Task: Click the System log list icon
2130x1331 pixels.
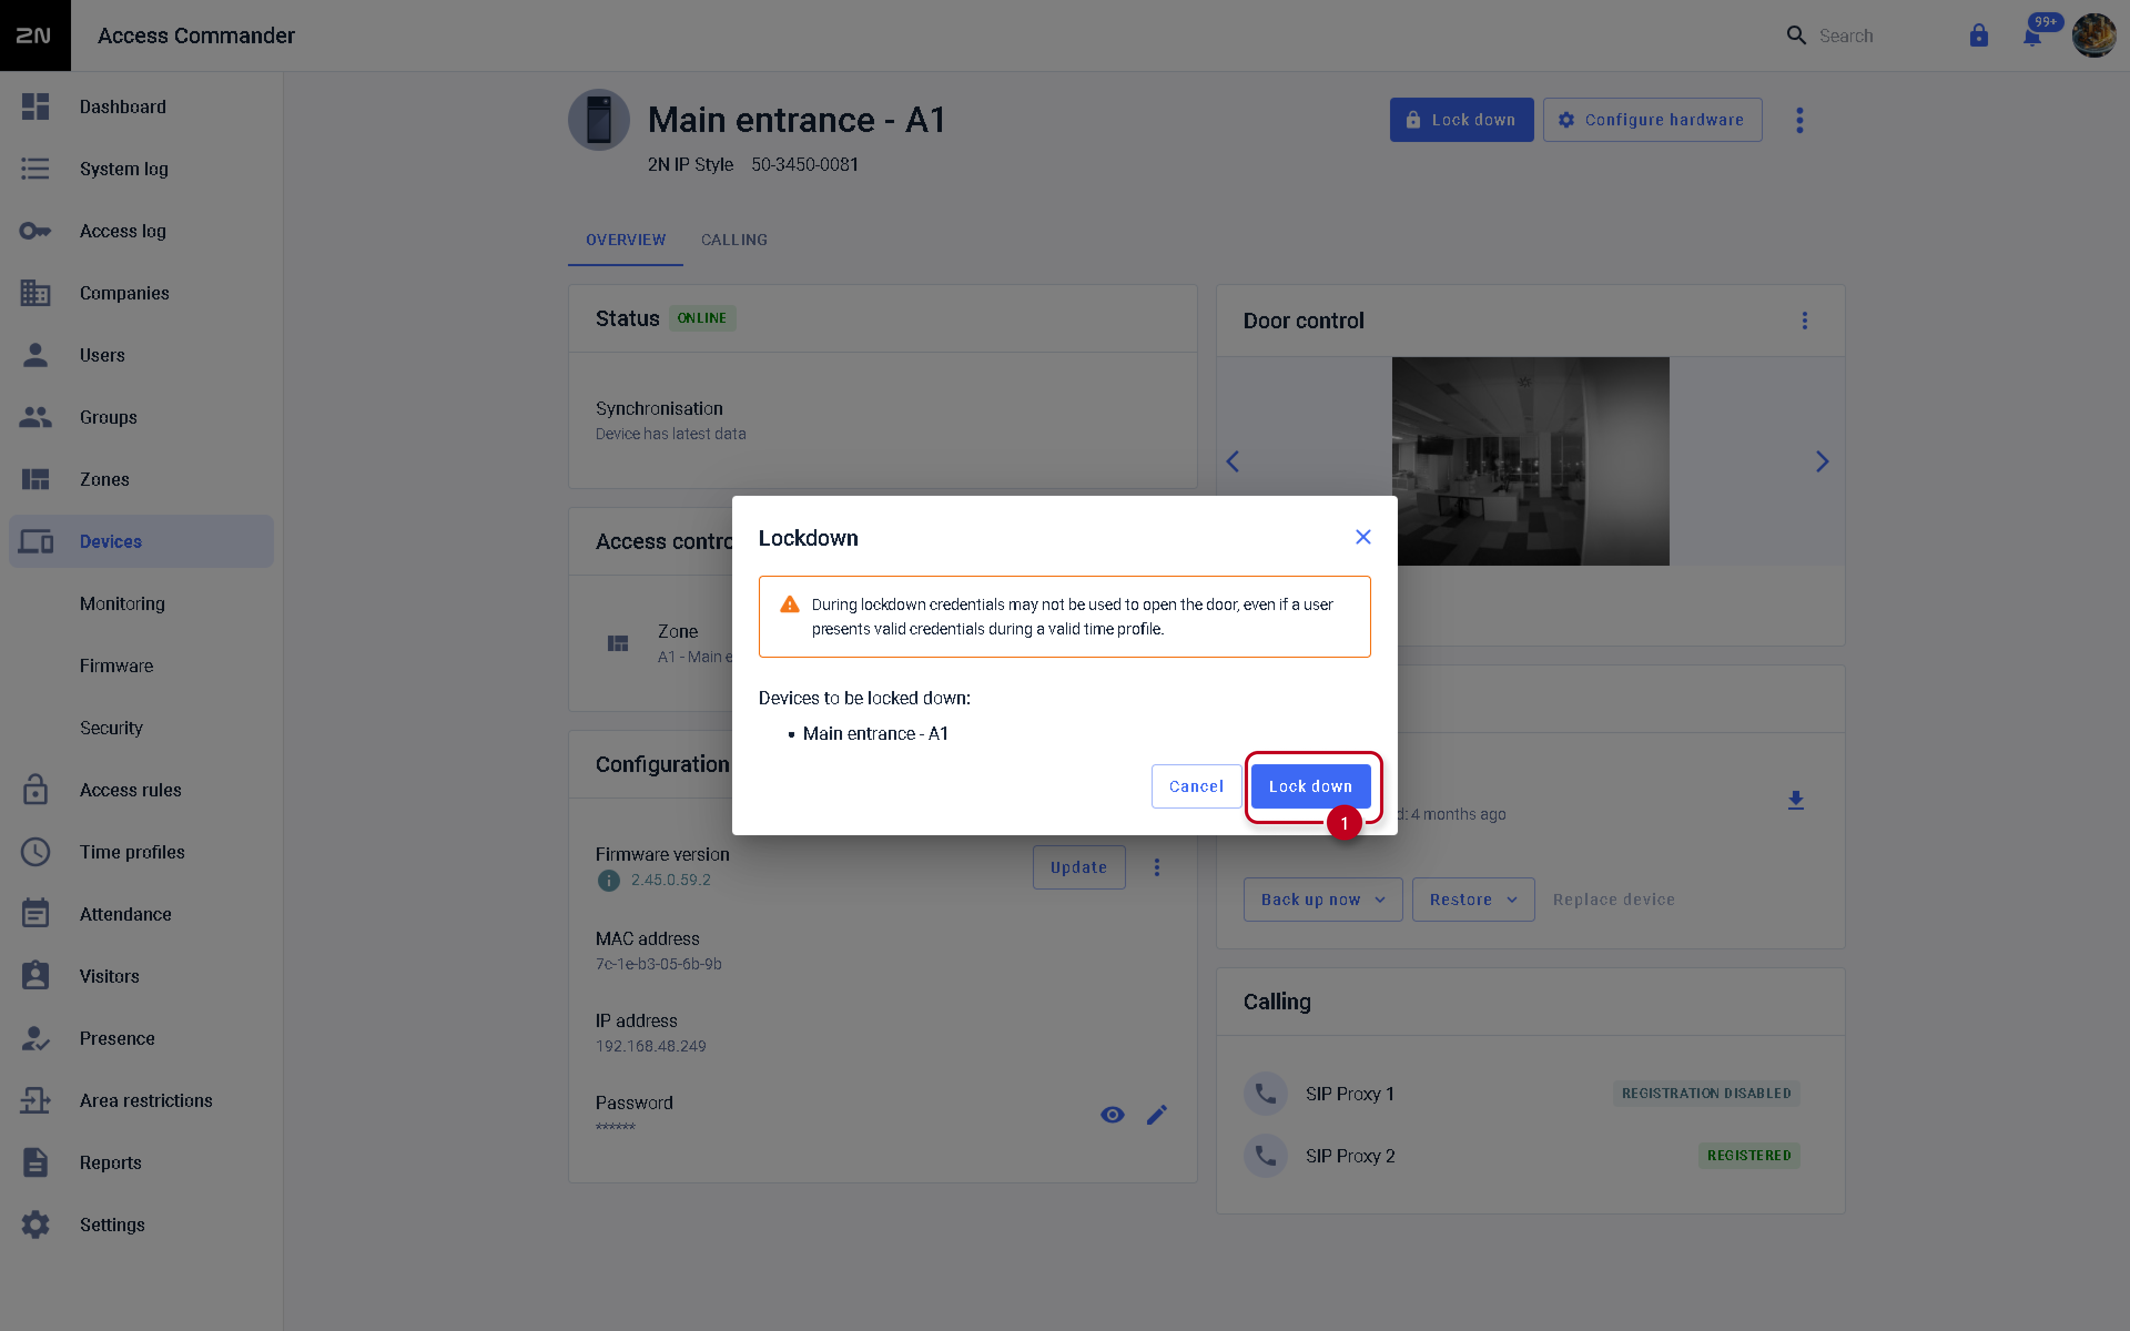Action: 35,168
